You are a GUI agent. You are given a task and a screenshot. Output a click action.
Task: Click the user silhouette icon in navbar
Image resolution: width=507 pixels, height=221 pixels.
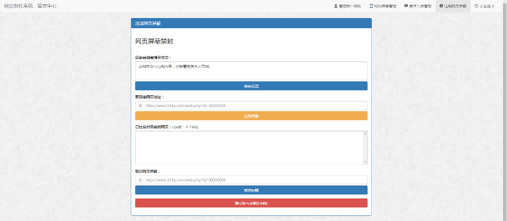click(x=336, y=6)
